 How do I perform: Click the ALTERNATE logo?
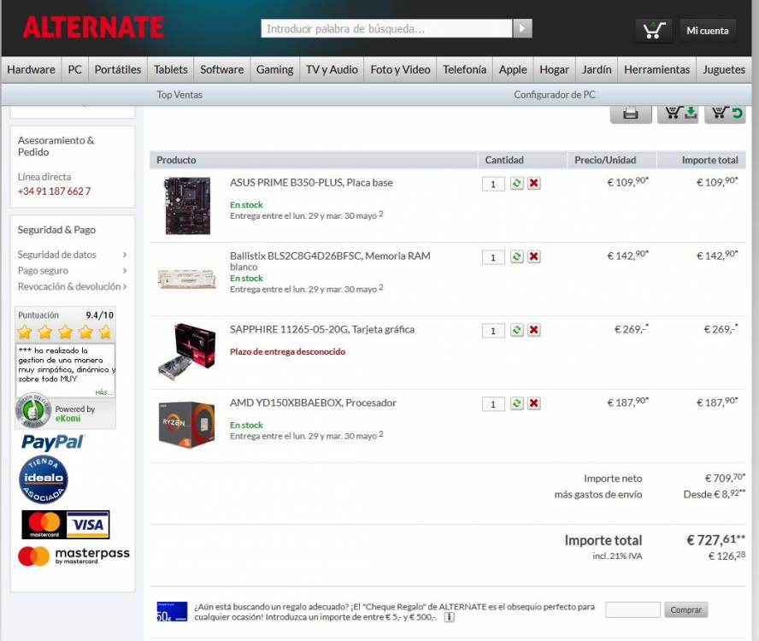93,27
